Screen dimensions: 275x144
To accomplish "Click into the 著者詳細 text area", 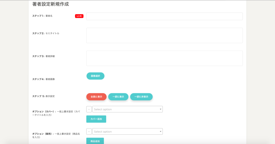I will [164, 58].
